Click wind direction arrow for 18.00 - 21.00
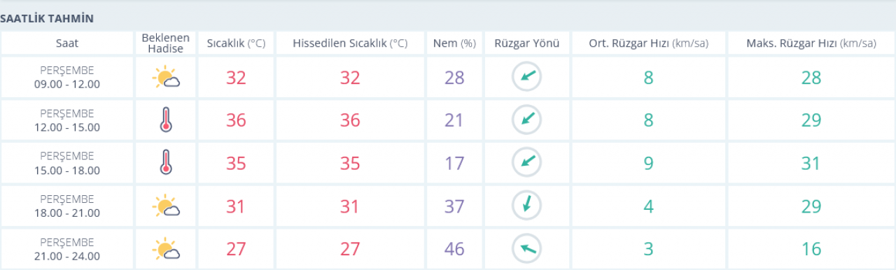Image resolution: width=896 pixels, height=270 pixels. [x=527, y=206]
